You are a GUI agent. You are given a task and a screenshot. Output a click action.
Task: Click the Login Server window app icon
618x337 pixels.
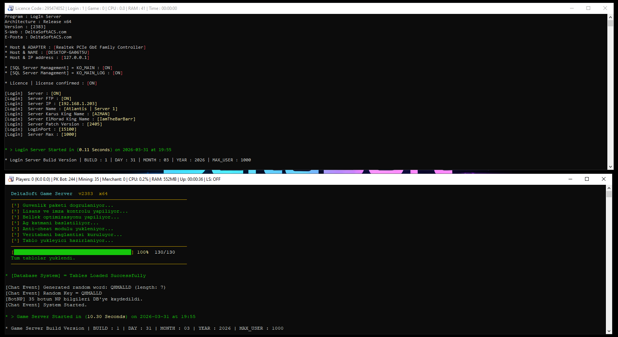tap(11, 8)
